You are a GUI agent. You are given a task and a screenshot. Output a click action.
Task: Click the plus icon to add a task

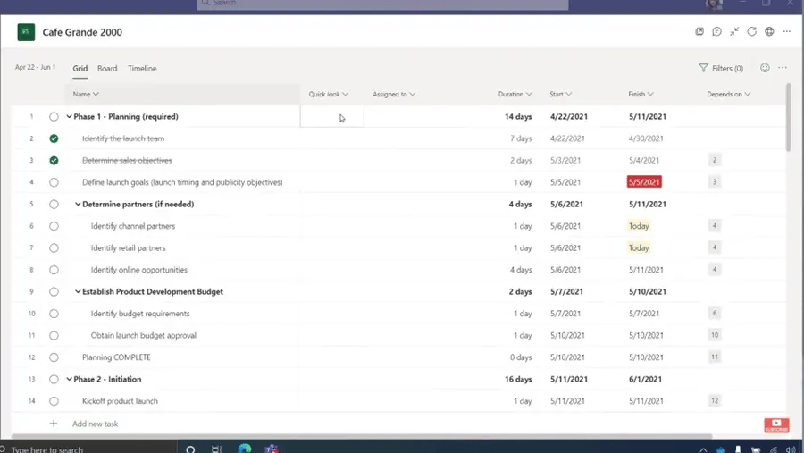click(54, 424)
